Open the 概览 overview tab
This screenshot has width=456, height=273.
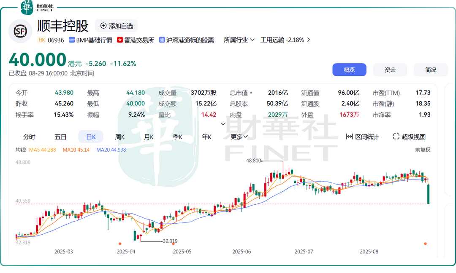click(349, 70)
